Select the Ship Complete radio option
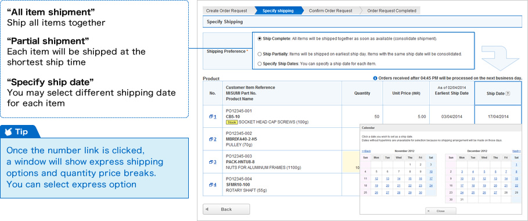The image size is (528, 221). [259, 39]
